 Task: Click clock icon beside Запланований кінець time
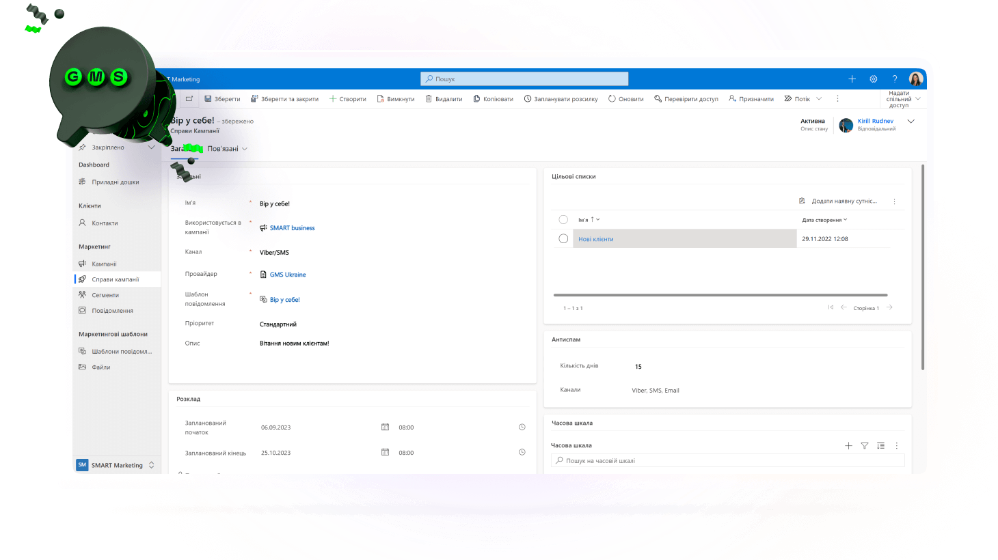pyautogui.click(x=522, y=452)
